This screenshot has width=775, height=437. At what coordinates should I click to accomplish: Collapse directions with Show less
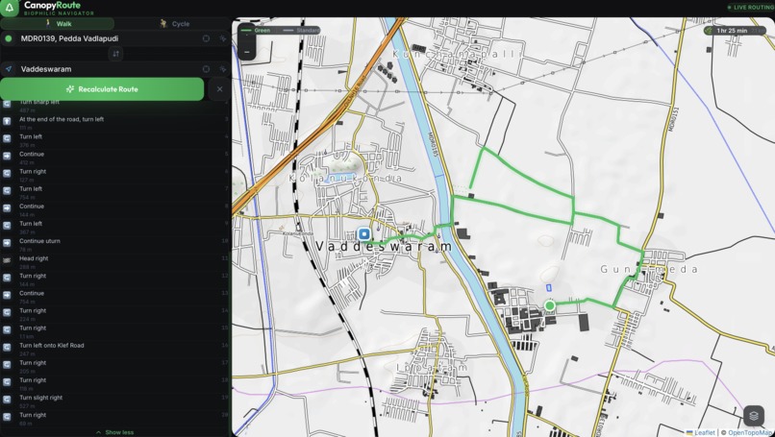(114, 432)
